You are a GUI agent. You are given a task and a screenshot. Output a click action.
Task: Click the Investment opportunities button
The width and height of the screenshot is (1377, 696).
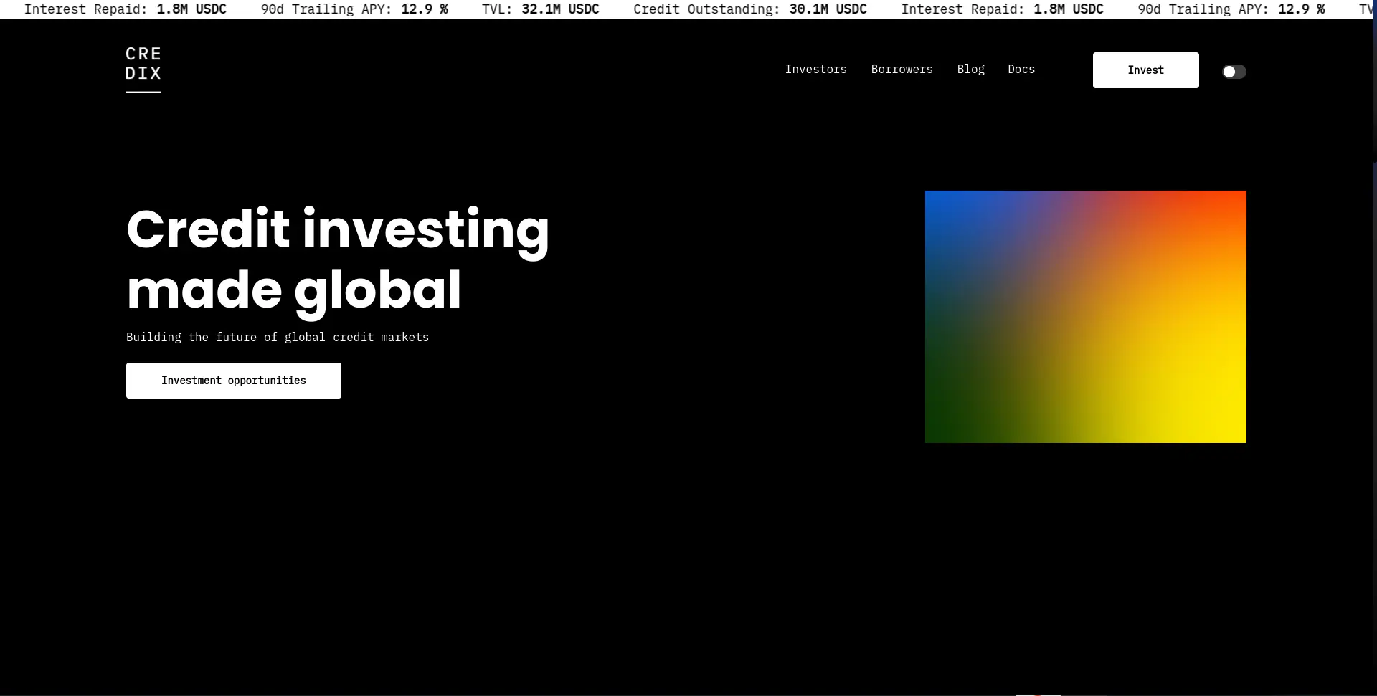234,381
